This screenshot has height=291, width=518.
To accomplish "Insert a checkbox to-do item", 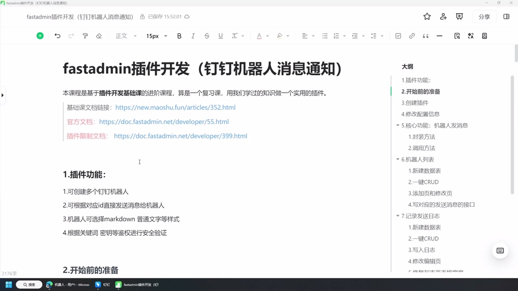I will pos(398,36).
